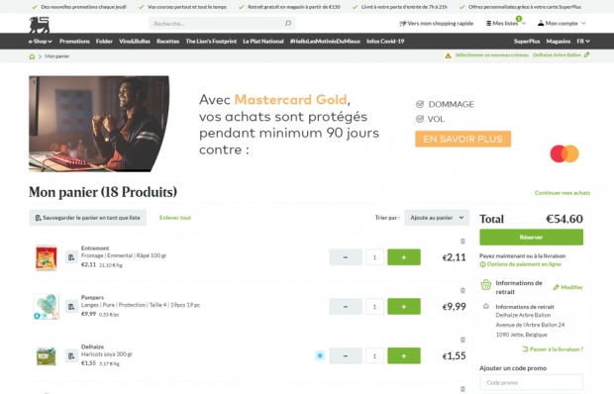Image resolution: width=614 pixels, height=394 pixels.
Task: Open the Promotions menu item
Action: coord(74,41)
